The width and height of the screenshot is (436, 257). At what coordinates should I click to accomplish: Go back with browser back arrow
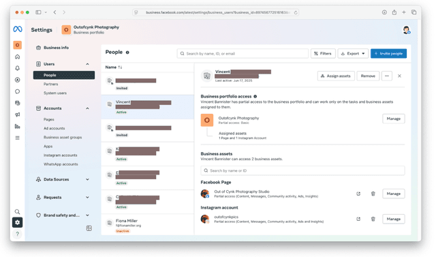coord(54,12)
